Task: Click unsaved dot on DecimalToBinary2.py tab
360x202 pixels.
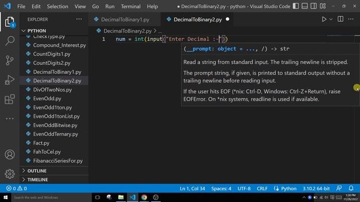Action: point(227,19)
